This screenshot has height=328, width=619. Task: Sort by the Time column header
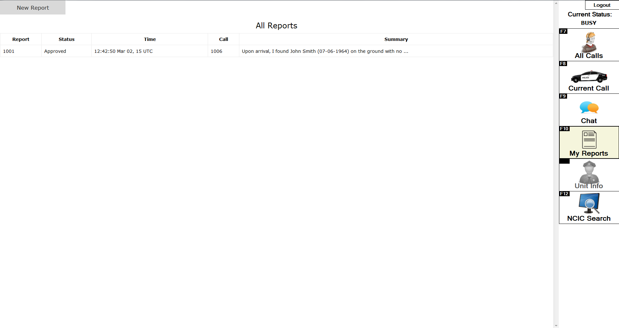tap(150, 39)
